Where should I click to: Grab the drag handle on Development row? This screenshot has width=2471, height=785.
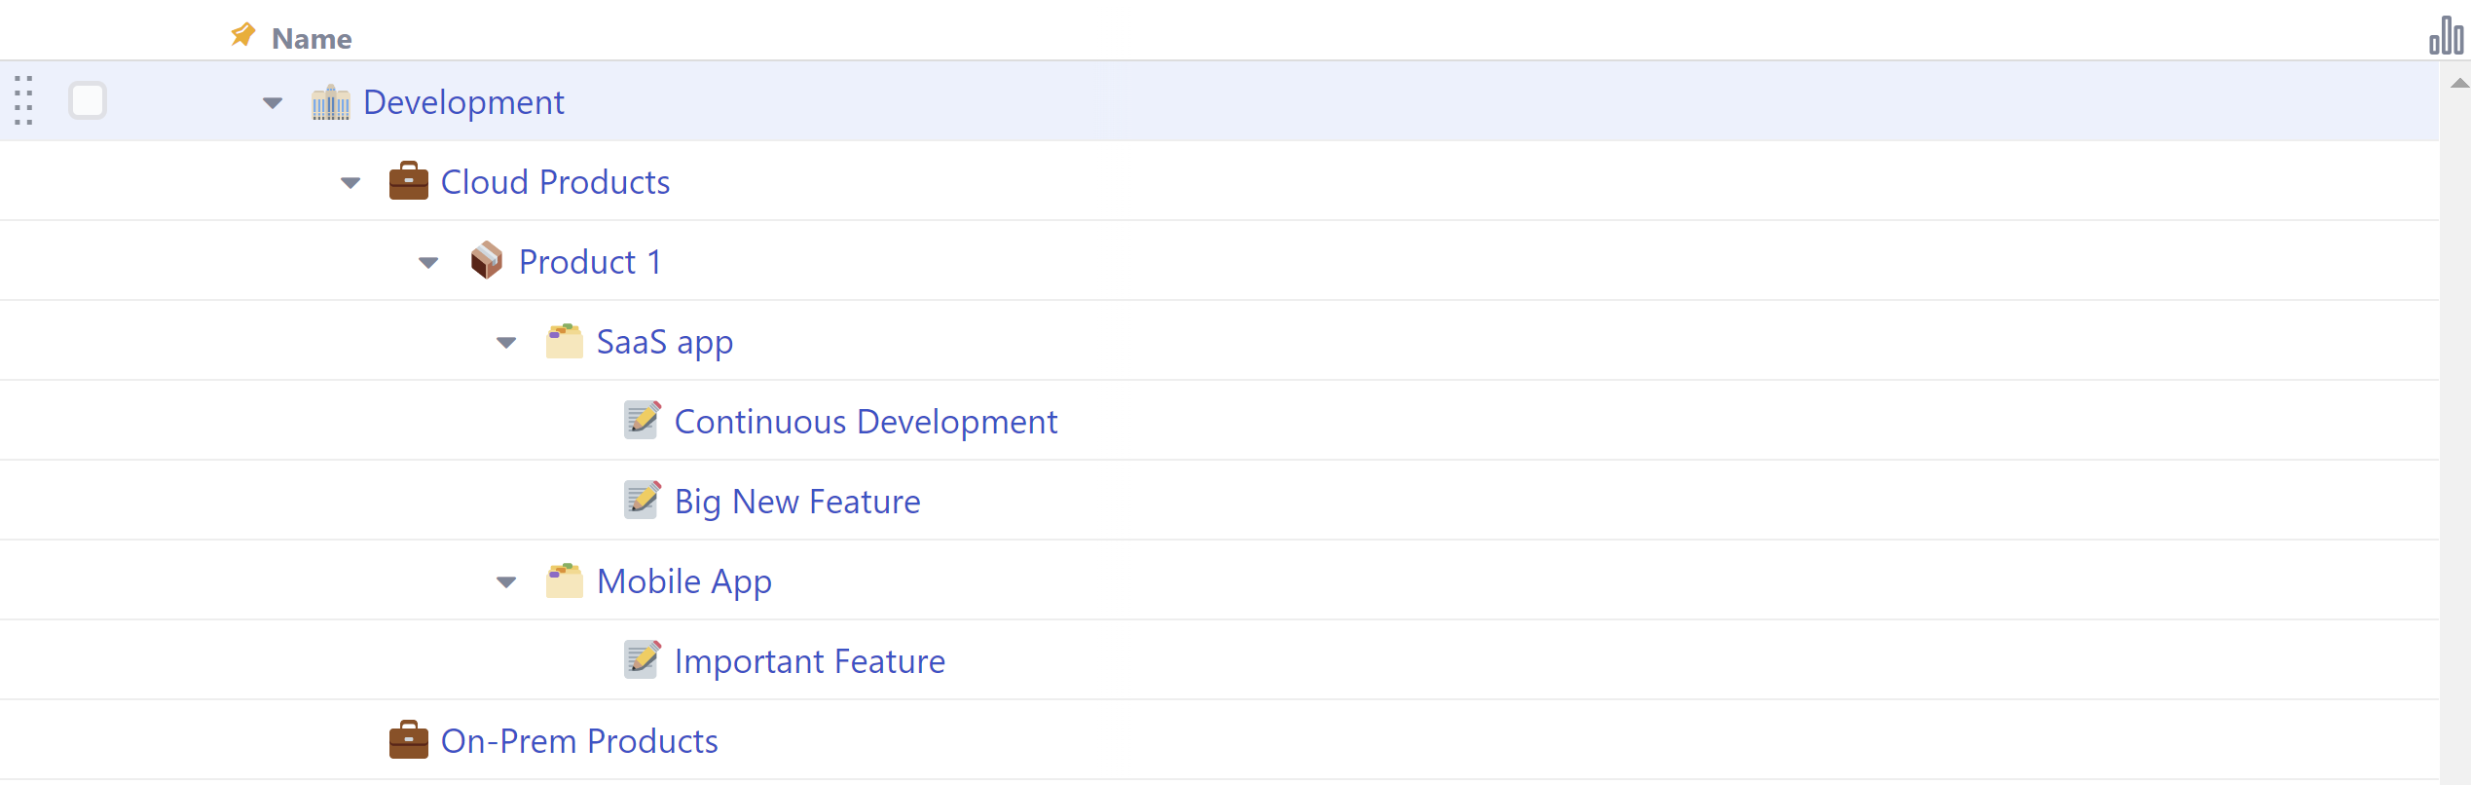24,101
